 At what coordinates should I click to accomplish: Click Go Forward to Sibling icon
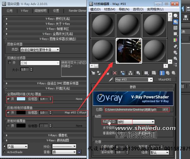(173, 73)
